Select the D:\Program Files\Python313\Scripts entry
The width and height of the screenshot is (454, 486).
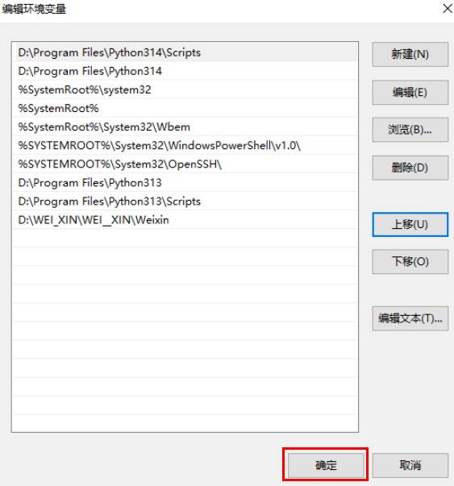185,201
